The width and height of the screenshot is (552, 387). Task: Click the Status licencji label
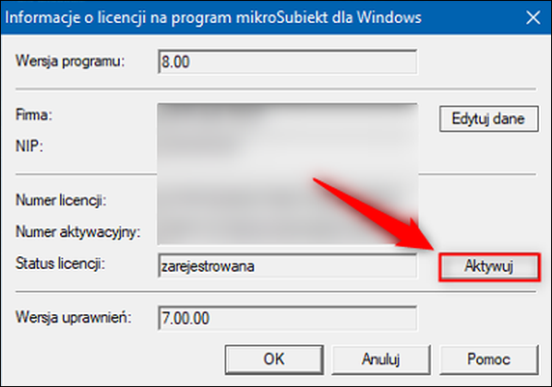[60, 264]
